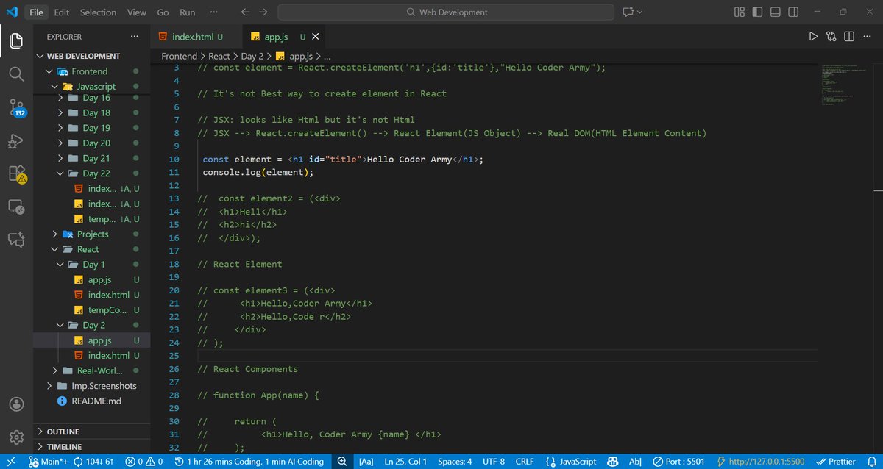Click Frontend in the breadcrumb path
The image size is (883, 469).
tap(179, 55)
